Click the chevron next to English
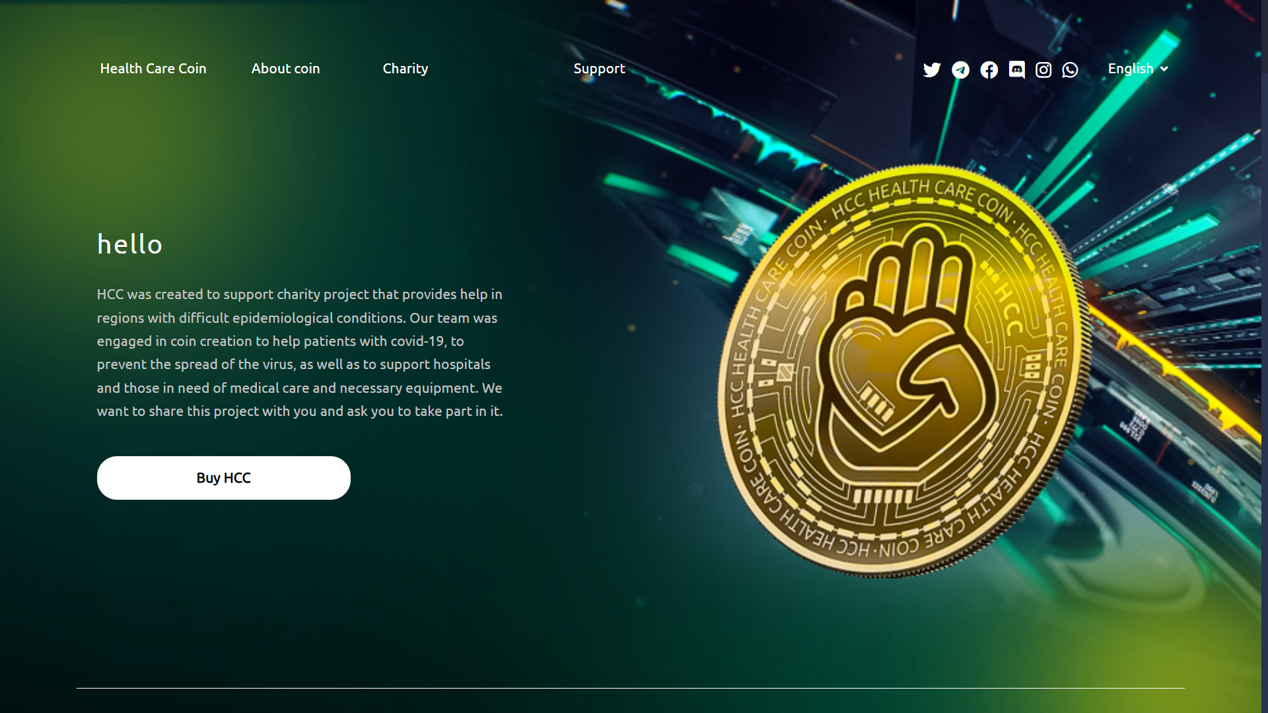Screen dimensions: 1268x713 pyautogui.click(x=1164, y=69)
